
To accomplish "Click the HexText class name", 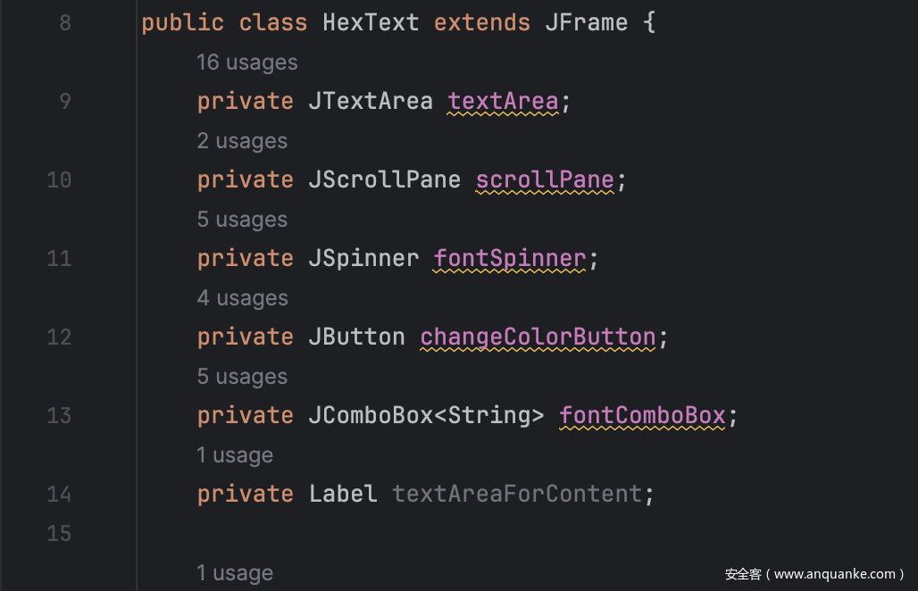I will (x=371, y=22).
